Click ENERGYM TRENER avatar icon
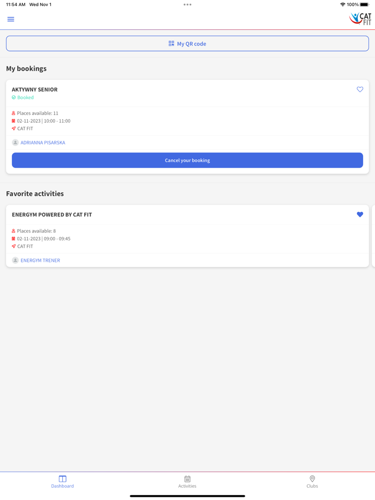The image size is (375, 500). [x=15, y=260]
